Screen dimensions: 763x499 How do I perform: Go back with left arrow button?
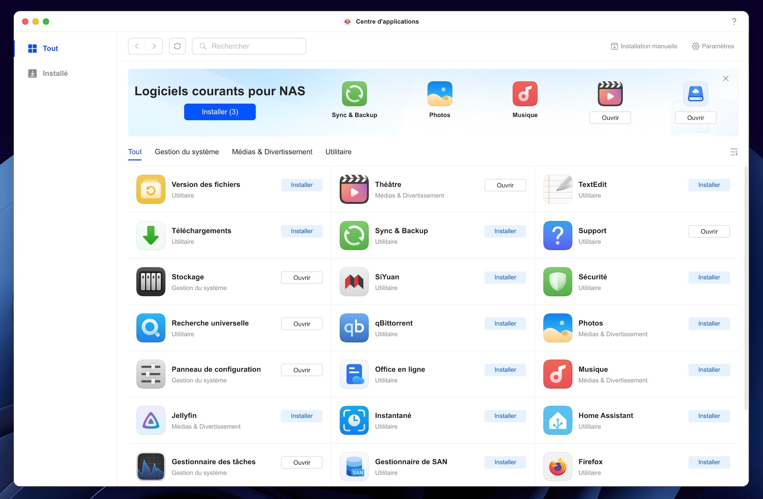(x=137, y=46)
